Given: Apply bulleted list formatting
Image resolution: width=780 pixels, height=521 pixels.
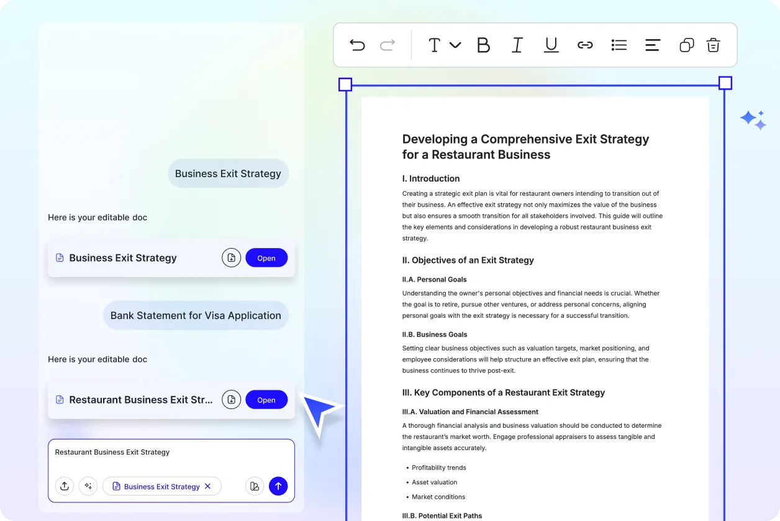Looking at the screenshot, I should click(619, 45).
